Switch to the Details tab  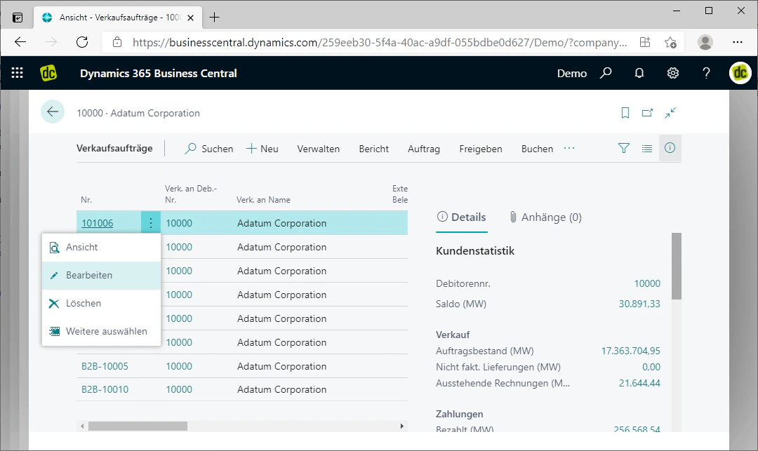(461, 217)
